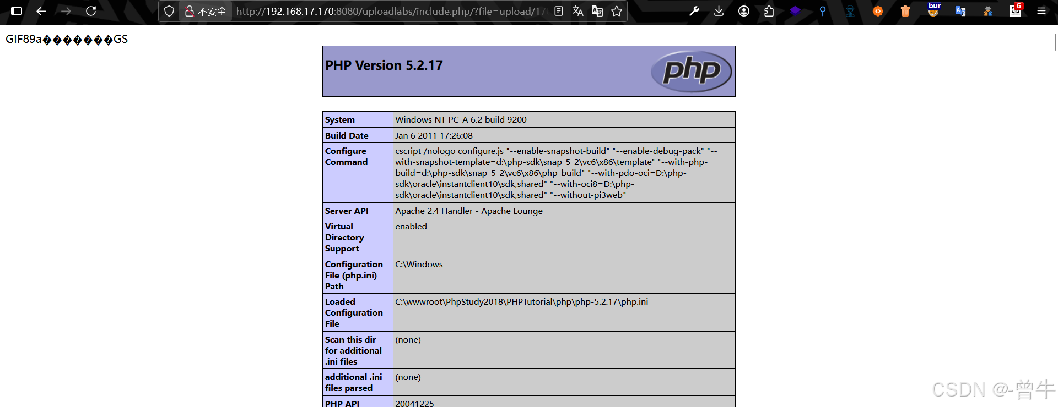Click the orange trash can extension icon

tap(905, 11)
